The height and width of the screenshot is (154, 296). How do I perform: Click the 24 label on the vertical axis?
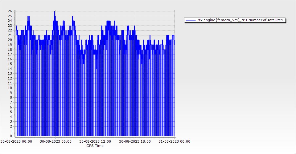[x=10, y=21]
